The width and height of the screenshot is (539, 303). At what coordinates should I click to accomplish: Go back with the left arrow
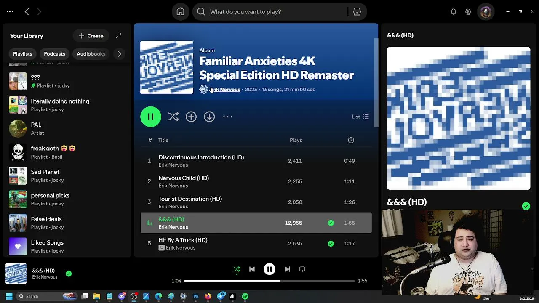pos(27,12)
